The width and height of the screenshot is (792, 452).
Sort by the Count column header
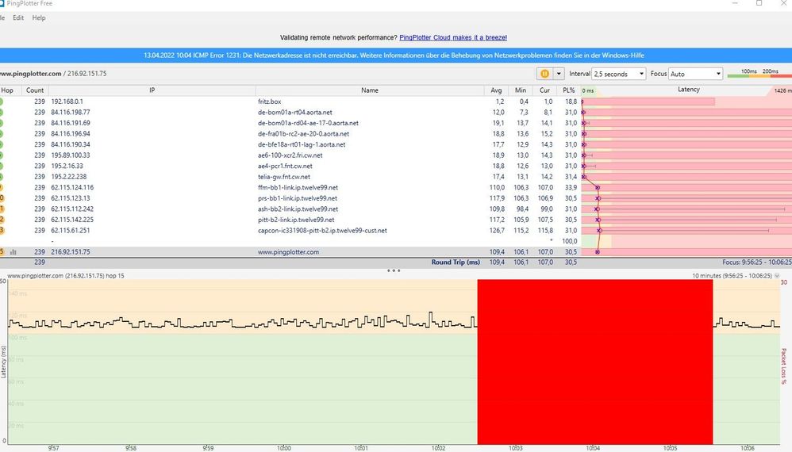pyautogui.click(x=35, y=90)
